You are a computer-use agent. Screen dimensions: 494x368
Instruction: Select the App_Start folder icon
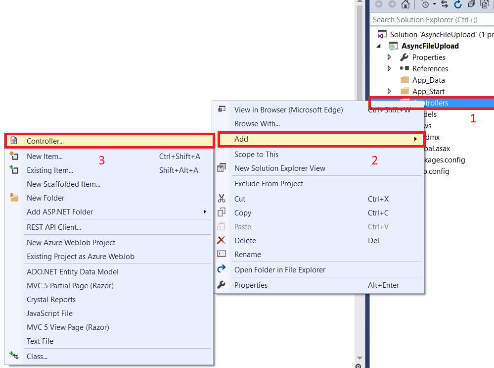tap(404, 91)
